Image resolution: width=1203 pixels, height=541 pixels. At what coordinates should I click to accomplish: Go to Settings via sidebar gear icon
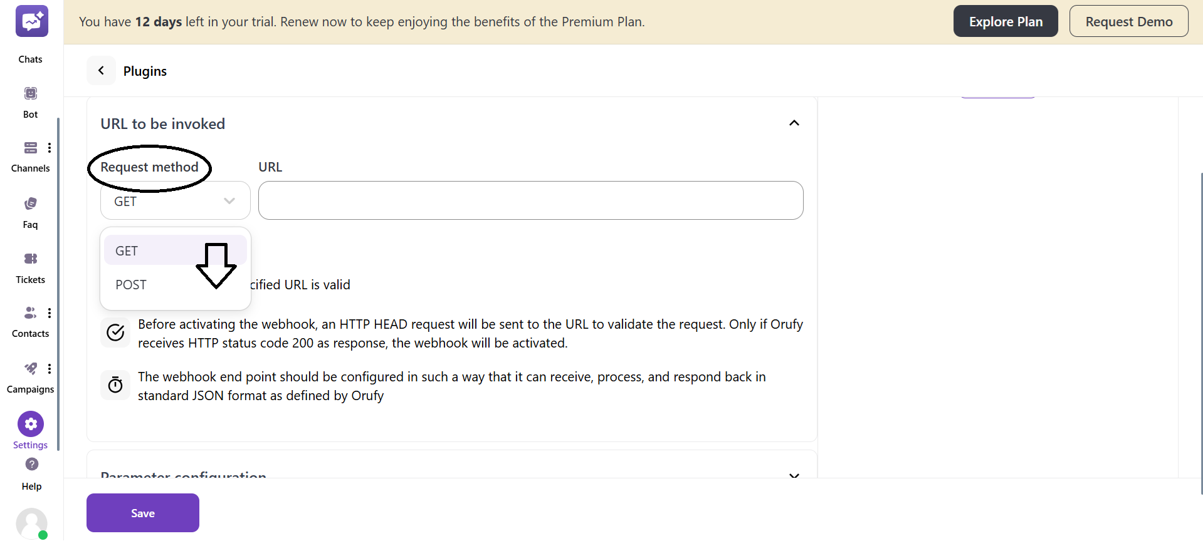coord(30,423)
